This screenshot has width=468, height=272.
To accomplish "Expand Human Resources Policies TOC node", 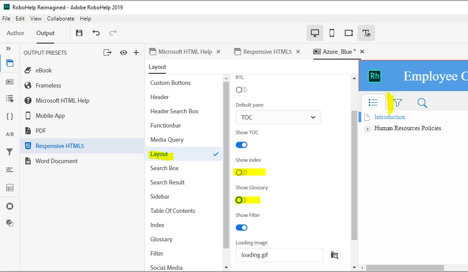I will (x=368, y=129).
